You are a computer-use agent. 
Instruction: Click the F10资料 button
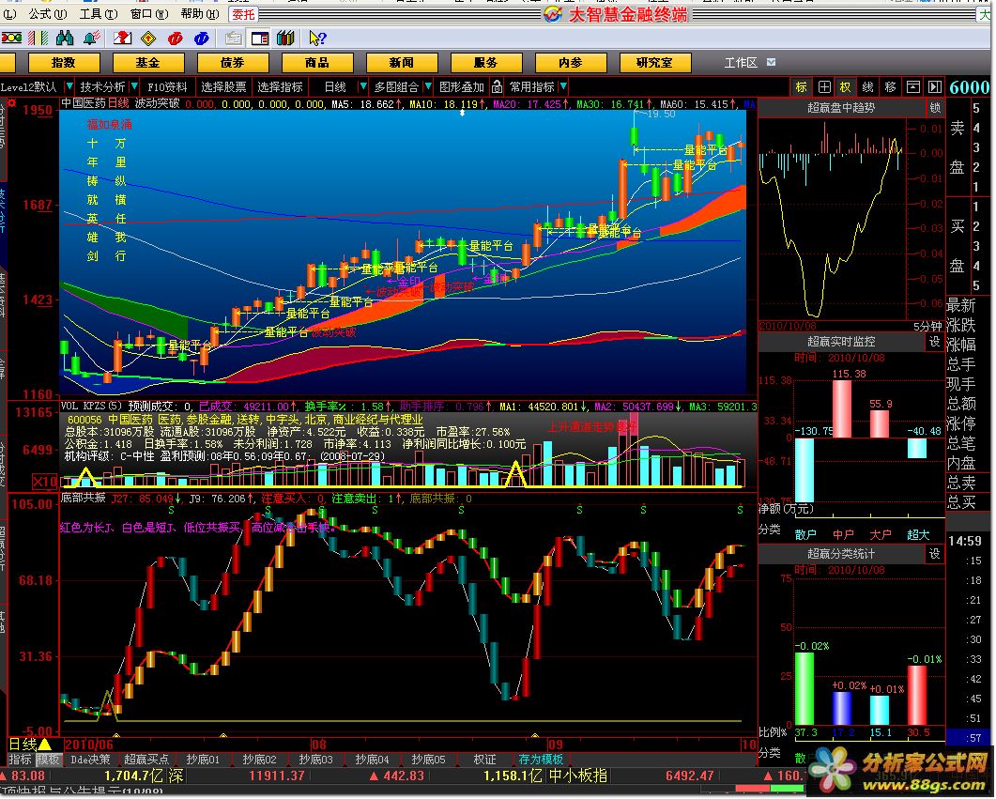tap(168, 87)
